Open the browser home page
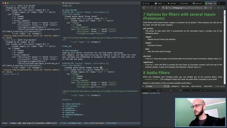The width and height of the screenshot is (227, 128). [x=155, y=8]
